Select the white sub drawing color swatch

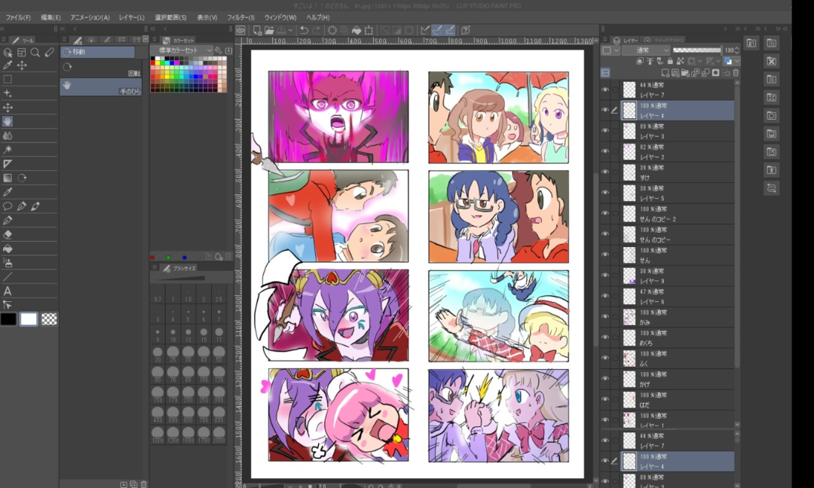(x=29, y=319)
